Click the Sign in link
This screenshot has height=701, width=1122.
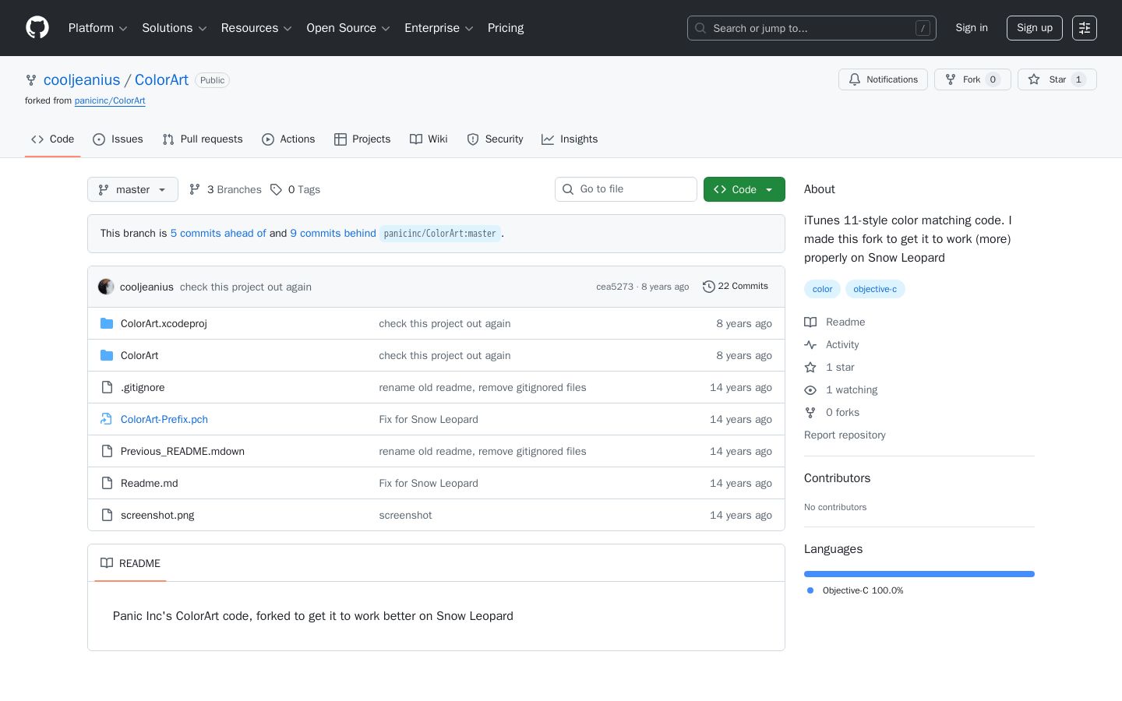pyautogui.click(x=972, y=28)
